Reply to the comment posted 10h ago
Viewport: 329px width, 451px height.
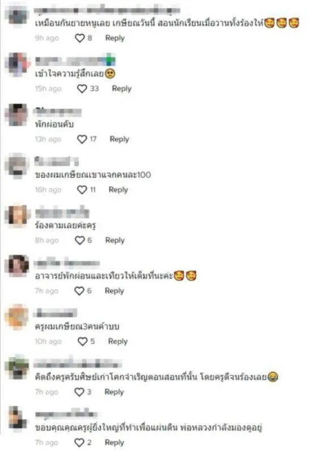pyautogui.click(x=118, y=341)
